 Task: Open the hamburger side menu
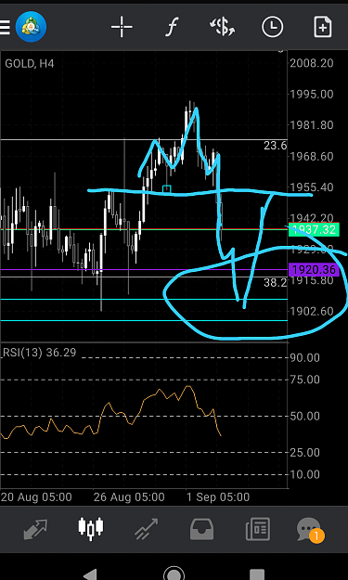pos(5,27)
